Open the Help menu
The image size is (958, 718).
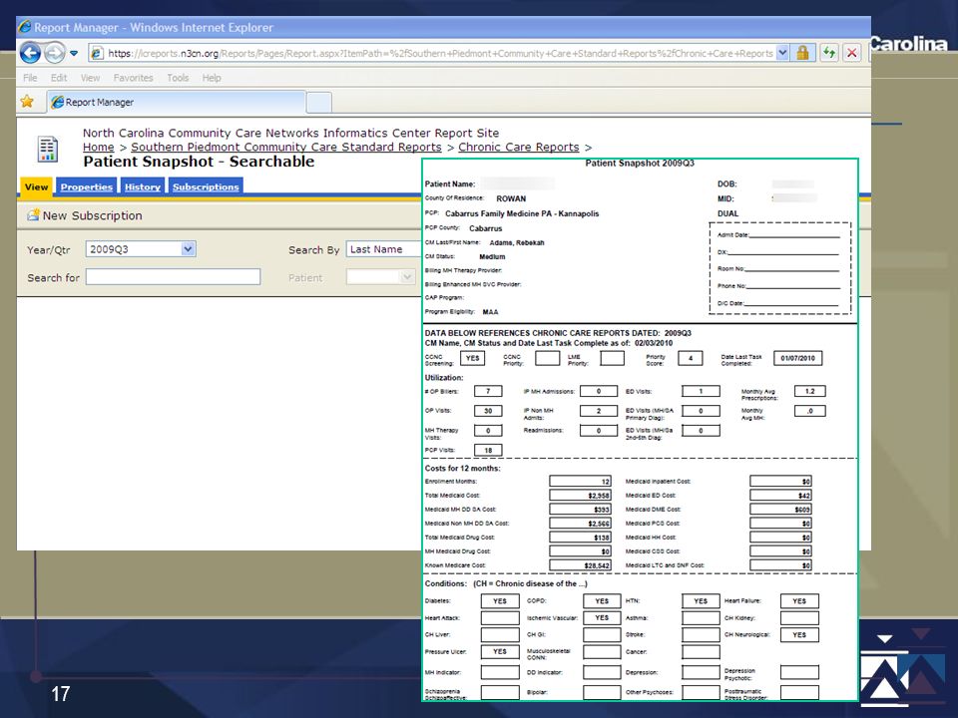(x=212, y=78)
